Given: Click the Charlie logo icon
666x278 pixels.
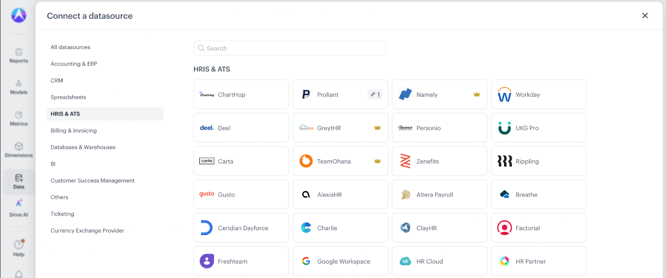Looking at the screenshot, I should [x=306, y=228].
